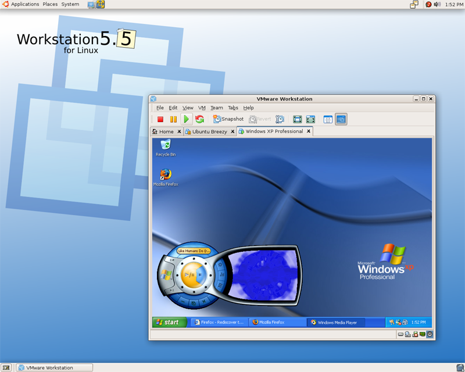
Task: Click the Windows XP start button
Action: [x=169, y=322]
